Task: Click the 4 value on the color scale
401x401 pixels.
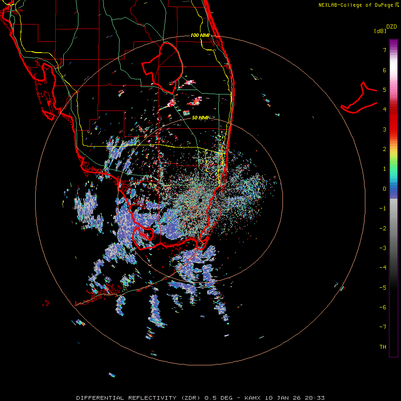Action: coord(385,110)
